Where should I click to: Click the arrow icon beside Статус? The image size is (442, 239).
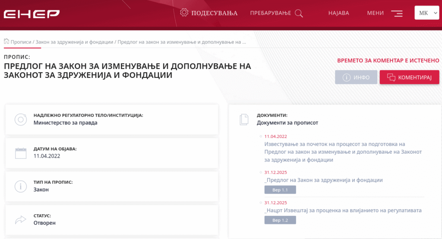tap(21, 220)
